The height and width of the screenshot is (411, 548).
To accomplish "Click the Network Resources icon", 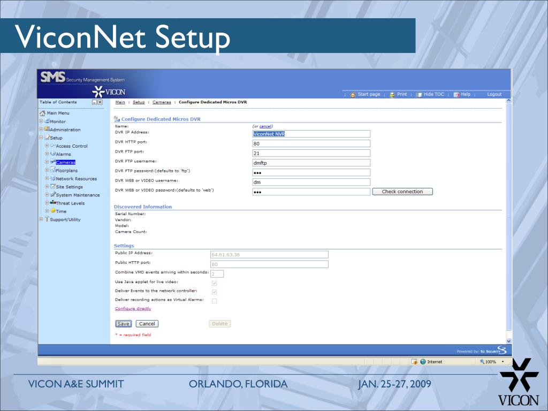I will pyautogui.click(x=53, y=178).
